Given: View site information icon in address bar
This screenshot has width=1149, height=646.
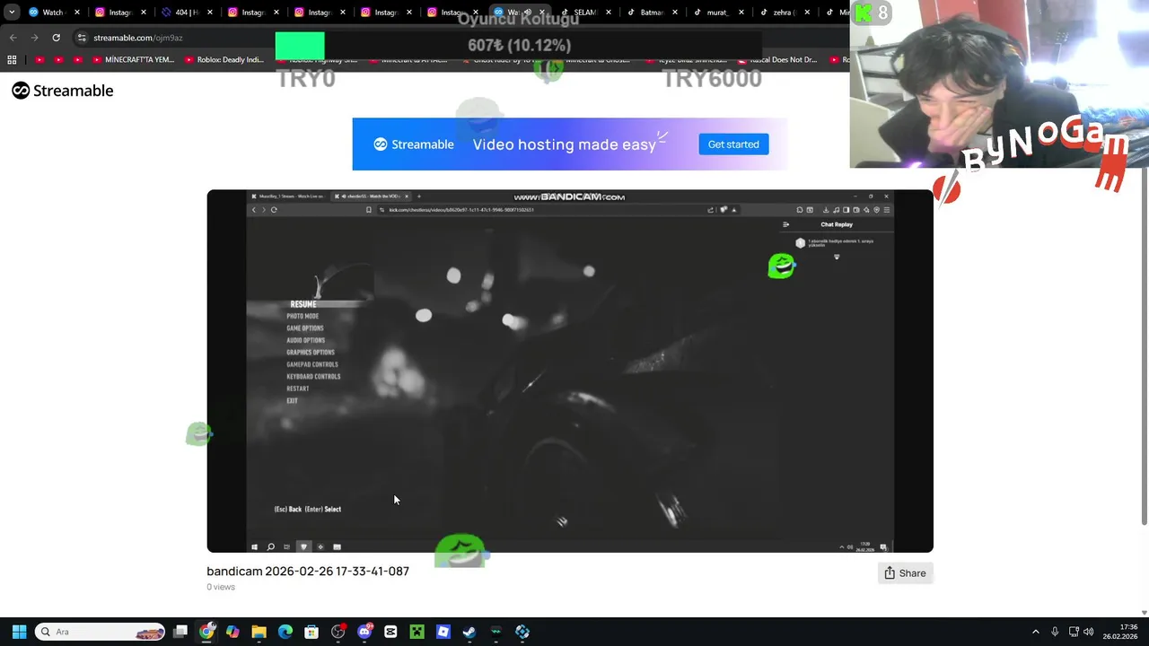Looking at the screenshot, I should pos(82,38).
